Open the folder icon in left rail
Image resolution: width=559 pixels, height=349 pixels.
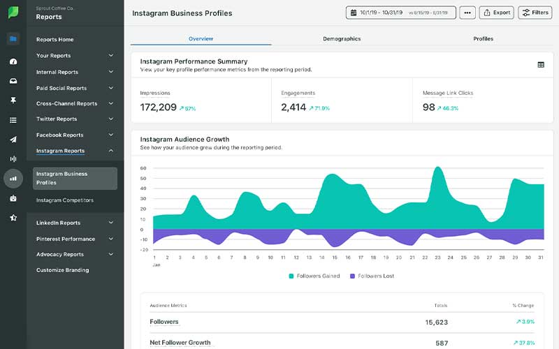(x=13, y=39)
